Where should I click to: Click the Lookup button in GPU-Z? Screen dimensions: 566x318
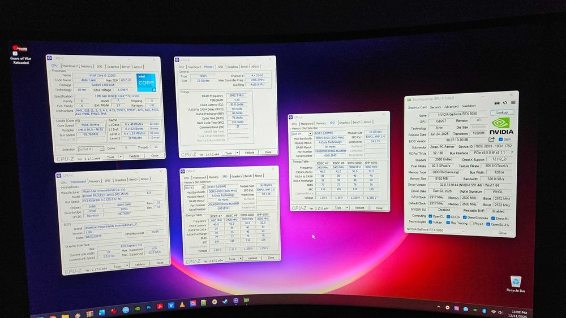503,112
